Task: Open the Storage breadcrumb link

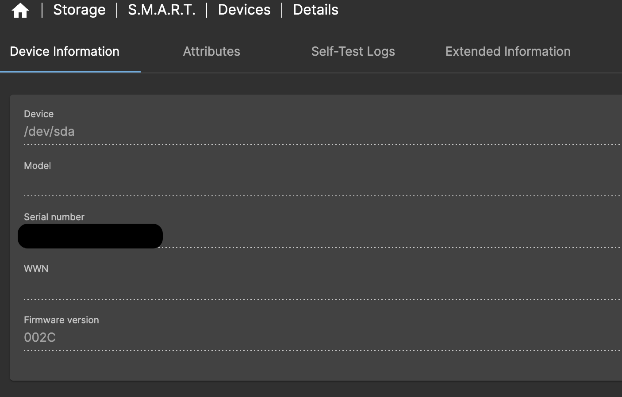Action: point(79,9)
